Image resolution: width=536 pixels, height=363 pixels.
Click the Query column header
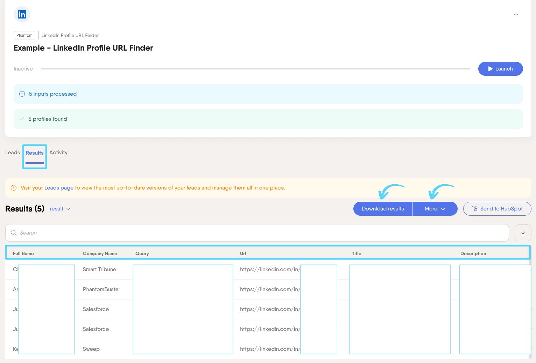(x=142, y=253)
